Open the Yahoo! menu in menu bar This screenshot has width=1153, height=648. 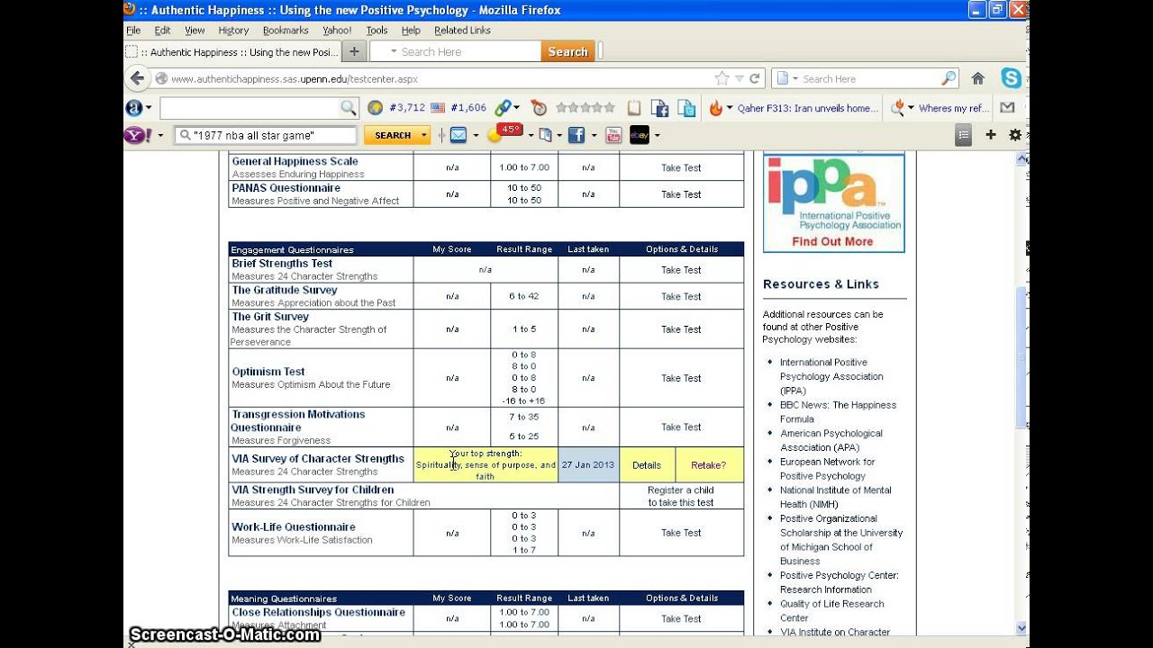click(337, 31)
